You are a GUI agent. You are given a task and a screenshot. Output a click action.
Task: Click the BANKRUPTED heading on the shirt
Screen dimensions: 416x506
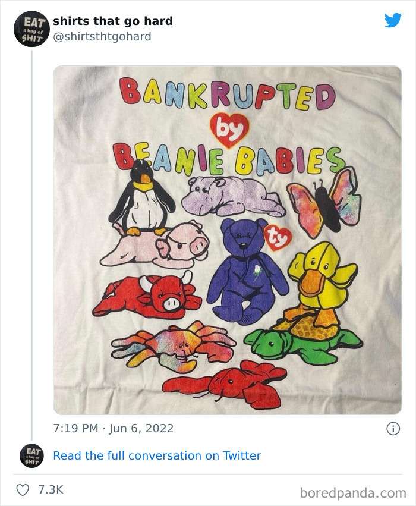[228, 95]
